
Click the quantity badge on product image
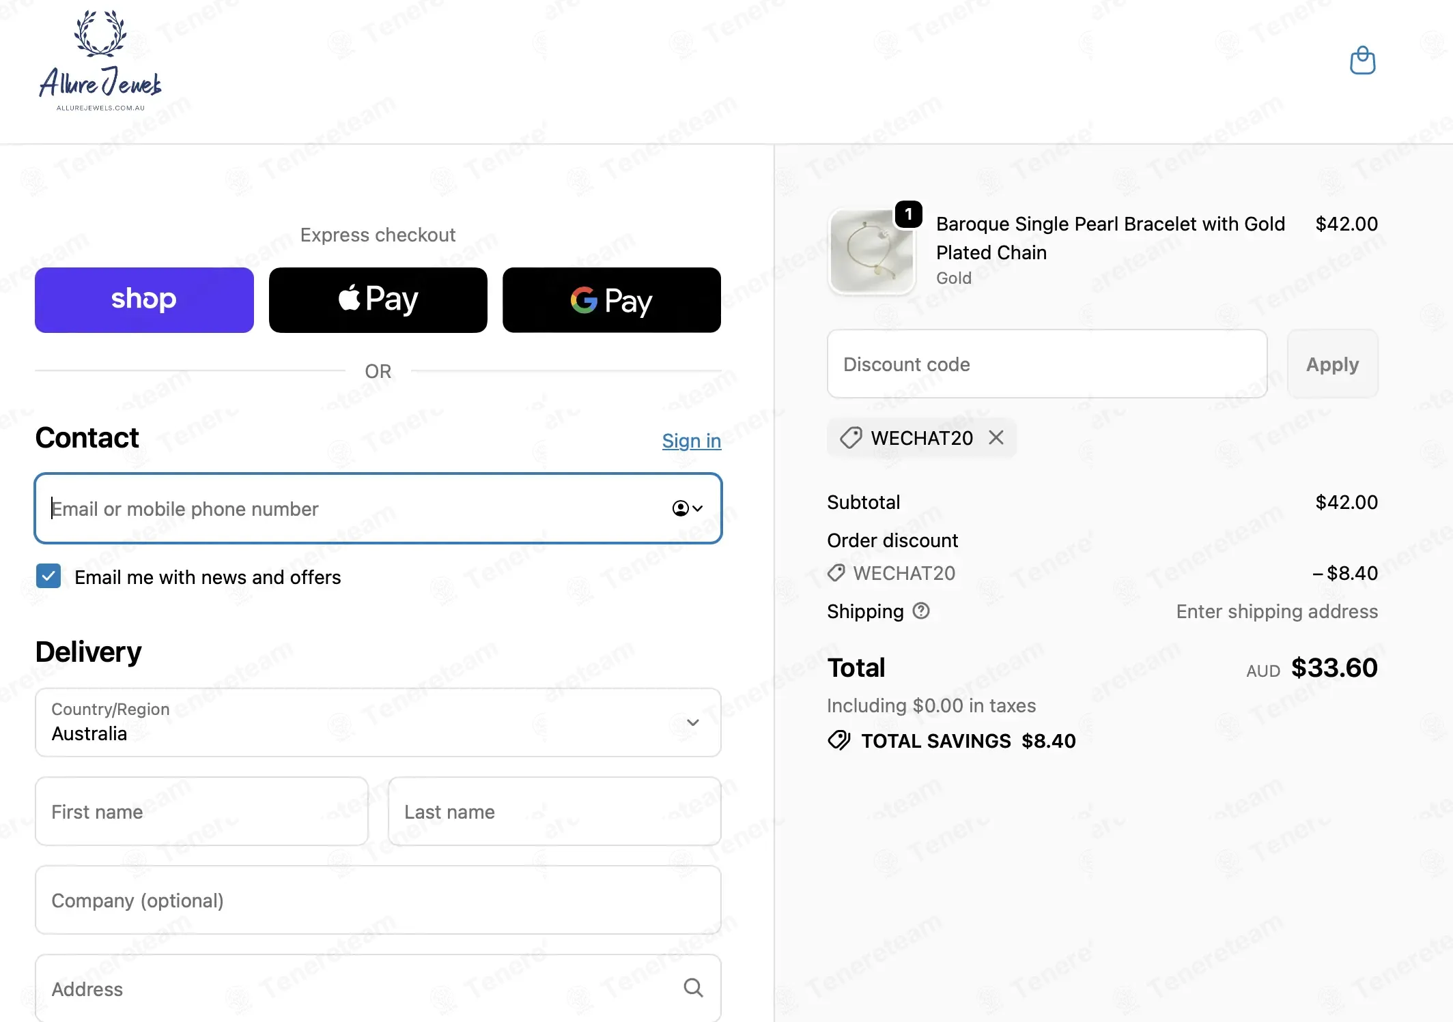pyautogui.click(x=908, y=214)
